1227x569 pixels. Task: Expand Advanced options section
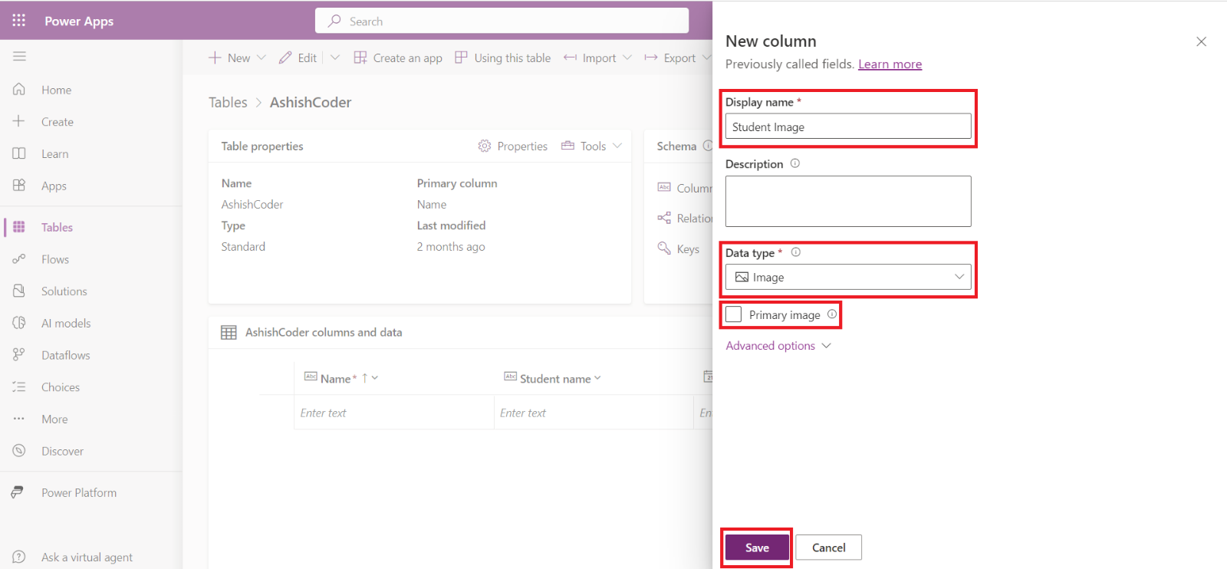coord(778,346)
